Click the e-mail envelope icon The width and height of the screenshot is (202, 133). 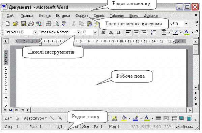[31, 24]
